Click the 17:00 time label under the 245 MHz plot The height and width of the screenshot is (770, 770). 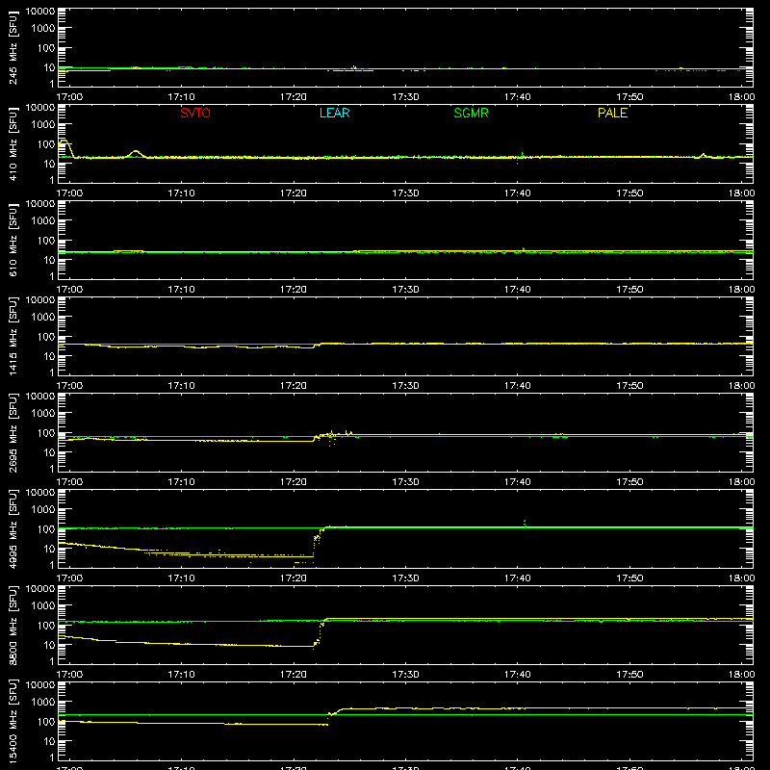click(x=69, y=97)
